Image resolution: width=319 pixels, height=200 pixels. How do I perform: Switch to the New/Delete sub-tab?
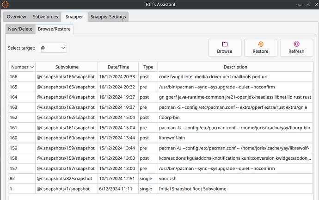click(20, 29)
